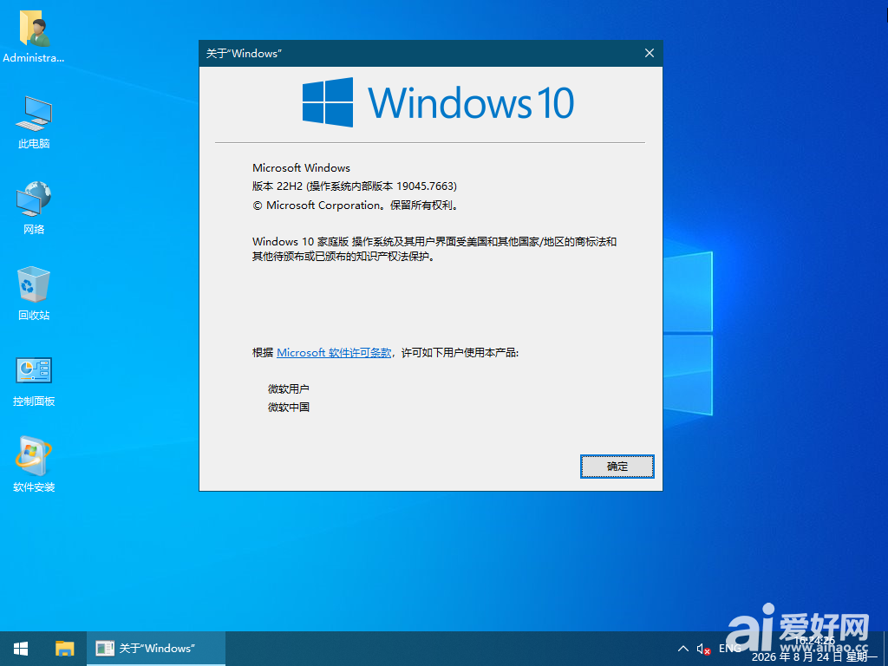This screenshot has height=666, width=888.
Task: Click the 确定 button
Action: pos(617,467)
